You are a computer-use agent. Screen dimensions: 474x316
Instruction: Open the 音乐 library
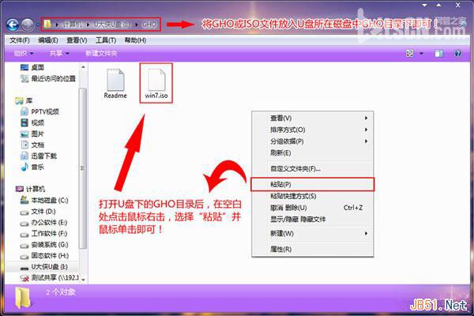(x=32, y=167)
